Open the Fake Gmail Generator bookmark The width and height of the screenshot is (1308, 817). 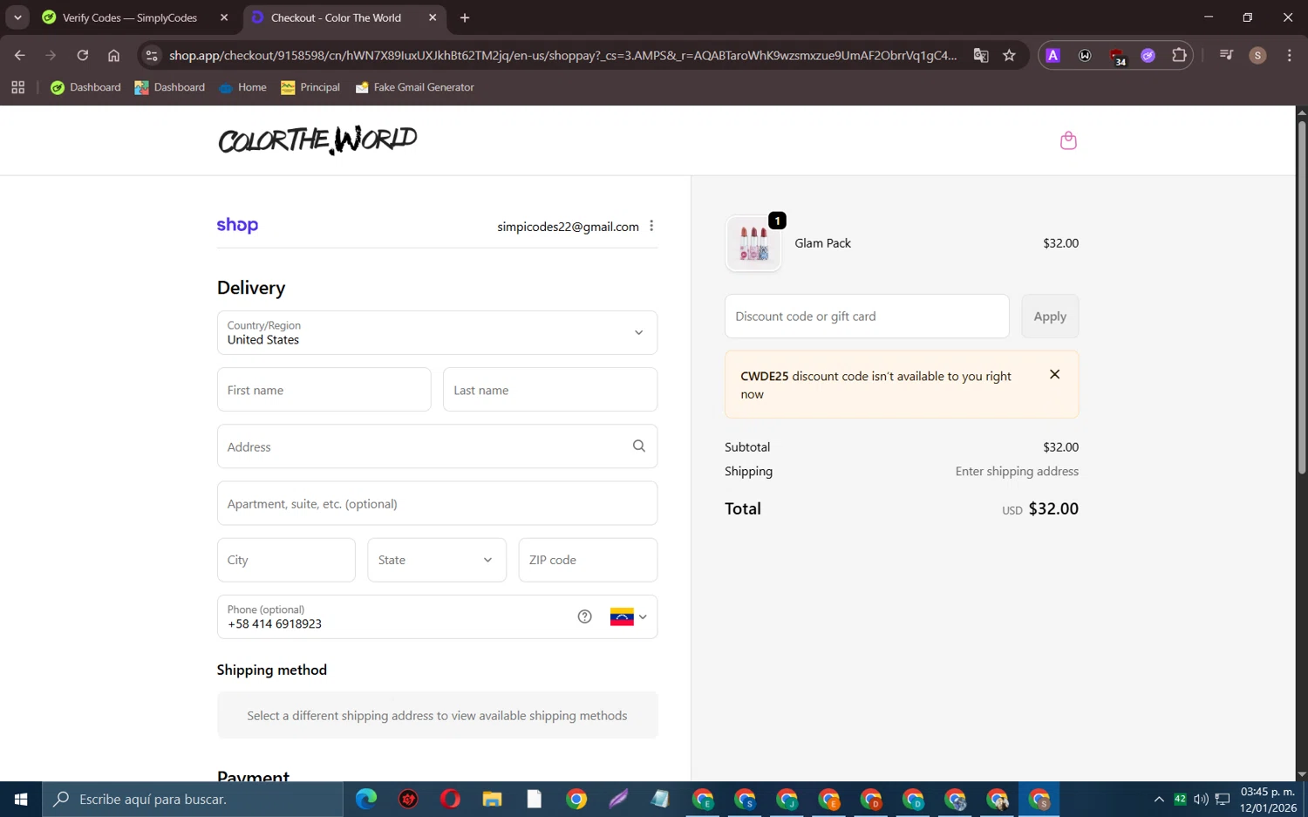(x=415, y=87)
